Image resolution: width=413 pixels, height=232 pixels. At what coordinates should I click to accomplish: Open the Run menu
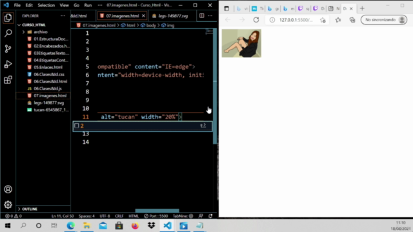pyautogui.click(x=88, y=5)
